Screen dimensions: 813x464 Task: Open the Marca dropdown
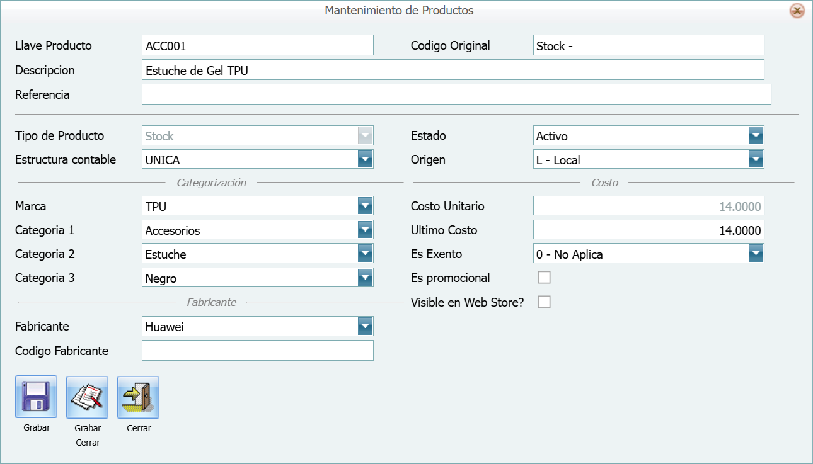coord(365,207)
